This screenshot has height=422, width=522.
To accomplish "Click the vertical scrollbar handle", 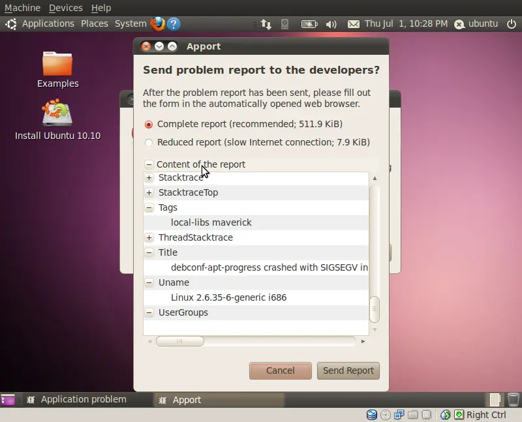I will point(375,309).
